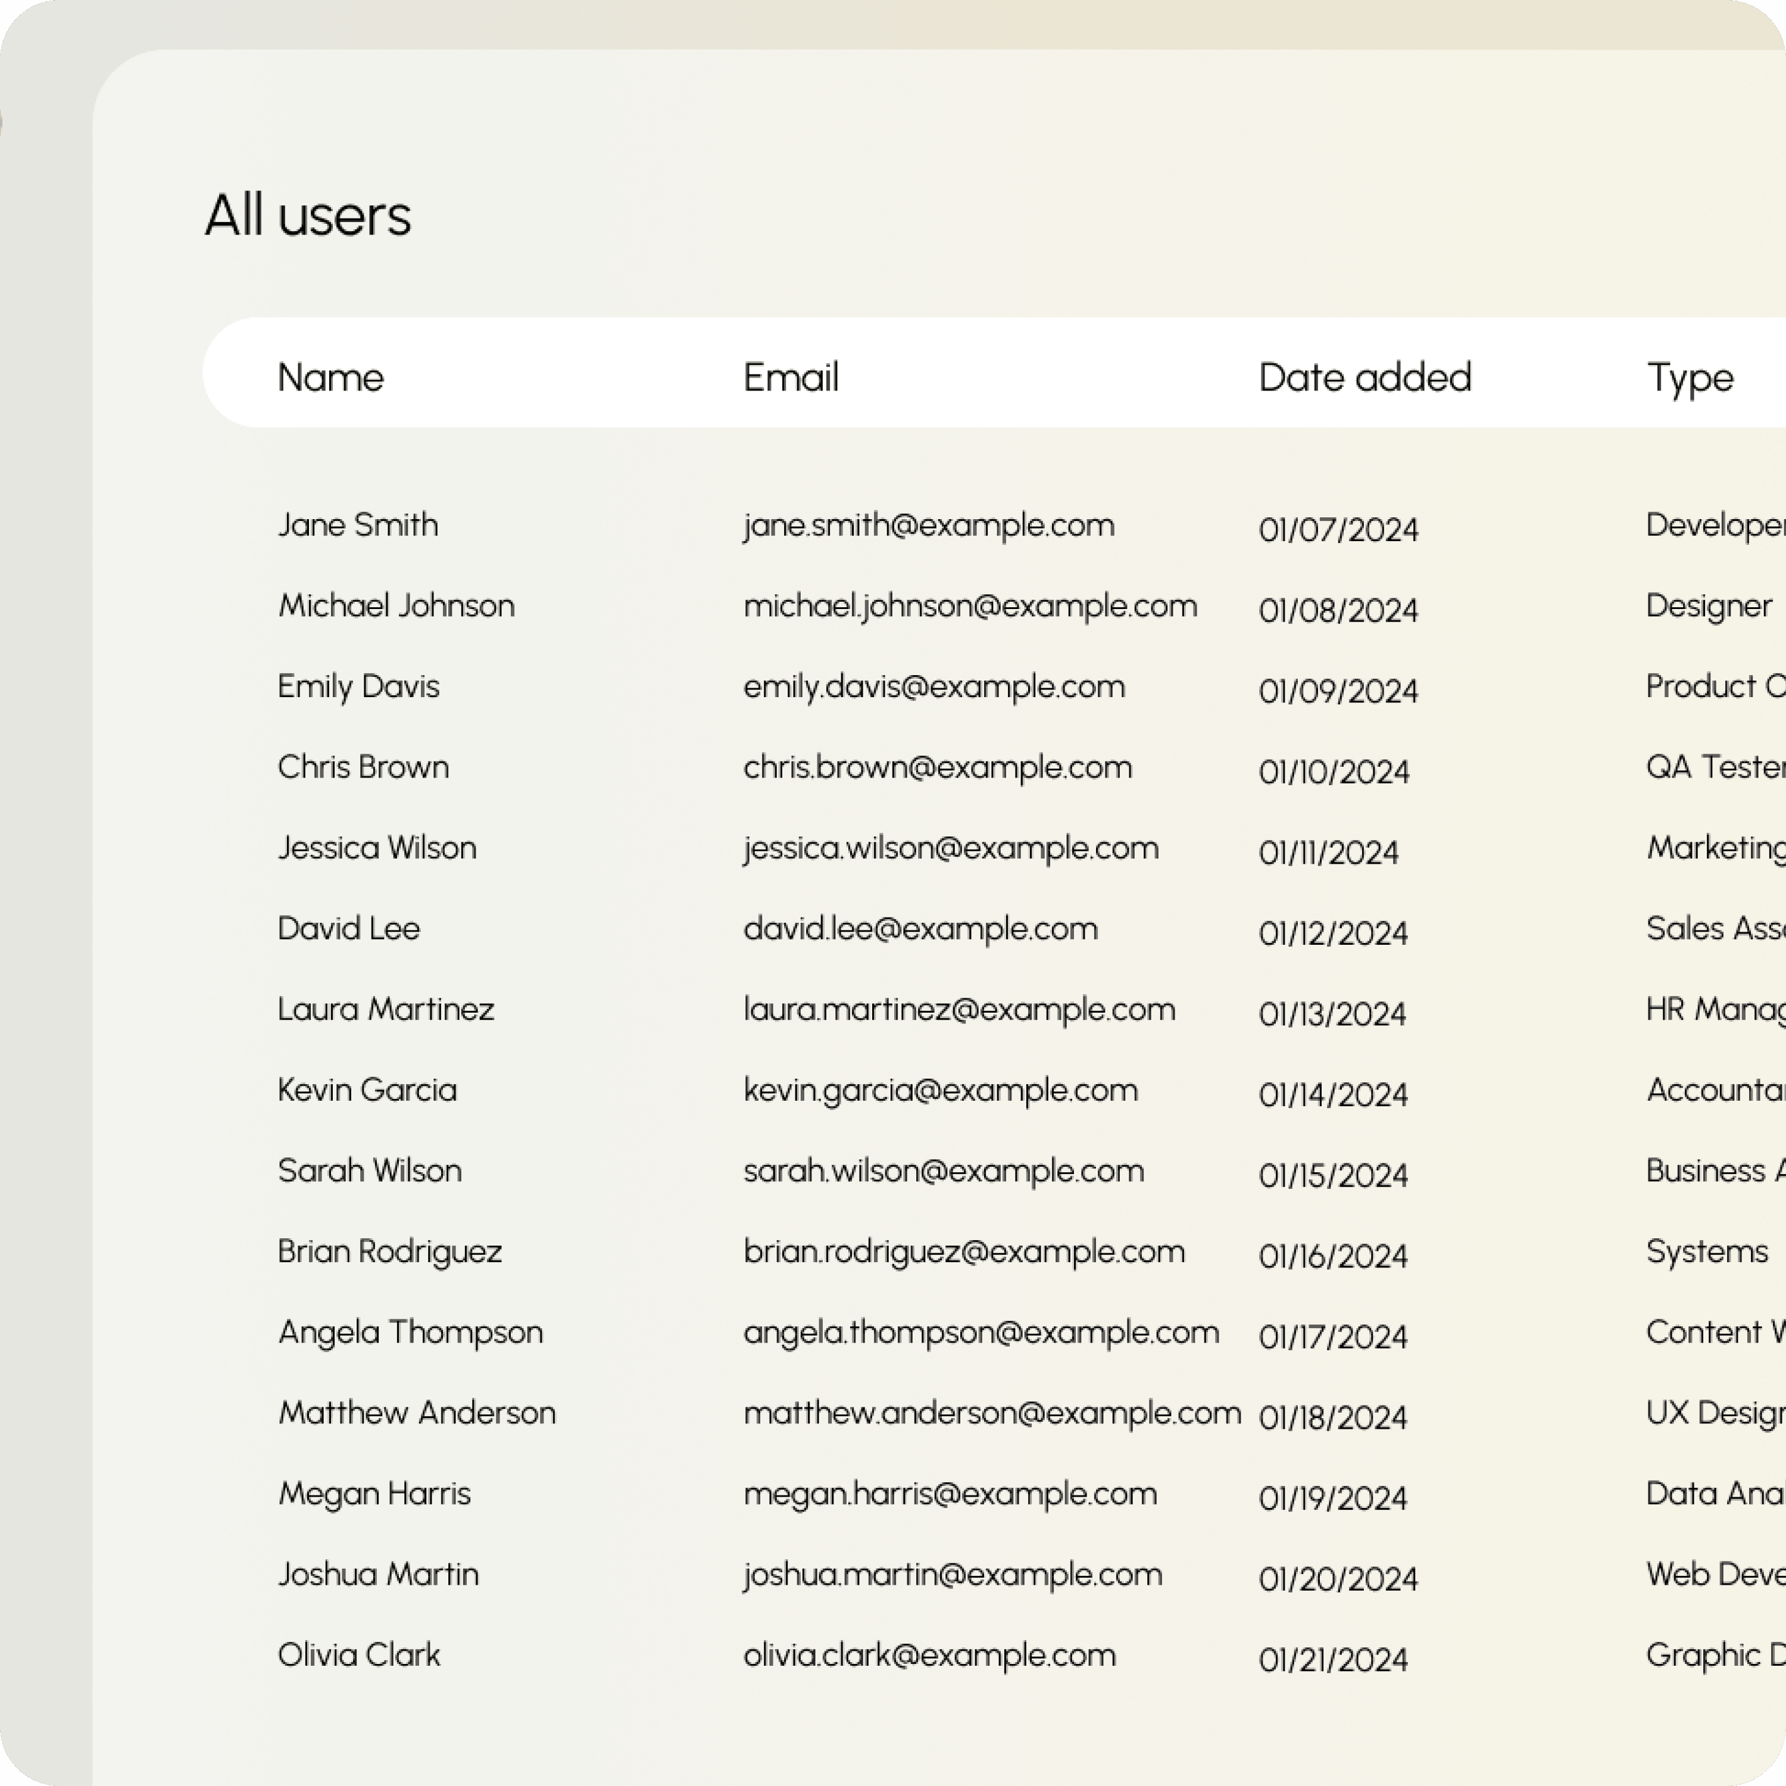Viewport: 1786px width, 1786px height.
Task: Select the All users heading
Action: (x=308, y=216)
